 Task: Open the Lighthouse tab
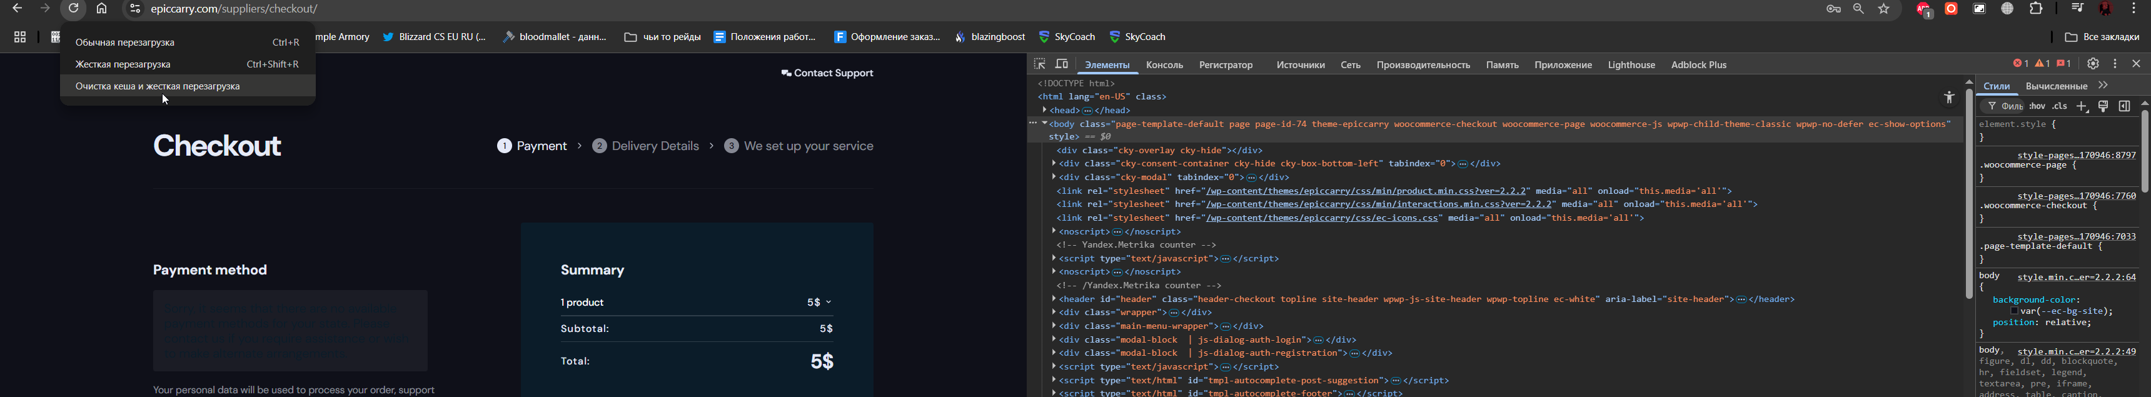coord(1631,65)
